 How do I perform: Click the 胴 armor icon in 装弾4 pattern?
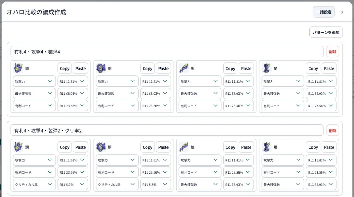pos(101,68)
